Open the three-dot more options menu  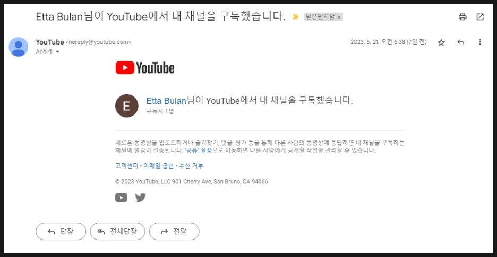[480, 42]
